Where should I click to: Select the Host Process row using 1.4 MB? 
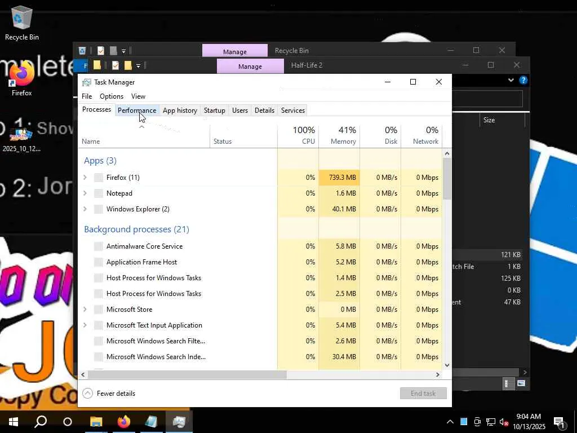coord(260,278)
